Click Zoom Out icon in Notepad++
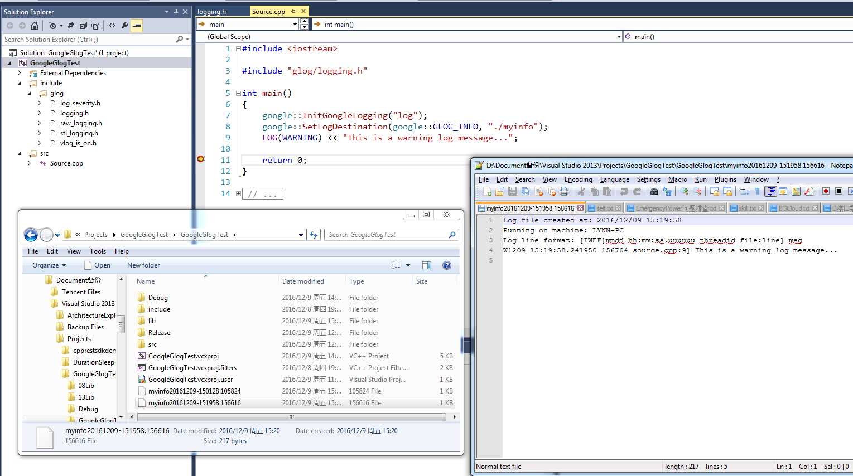 coord(697,191)
